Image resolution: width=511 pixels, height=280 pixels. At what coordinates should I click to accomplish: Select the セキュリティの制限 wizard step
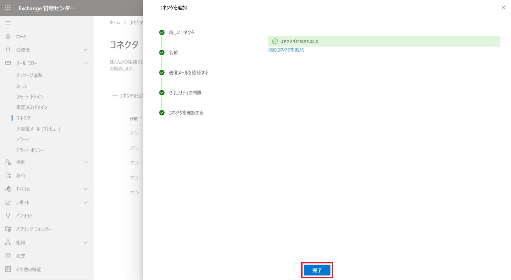click(x=185, y=93)
